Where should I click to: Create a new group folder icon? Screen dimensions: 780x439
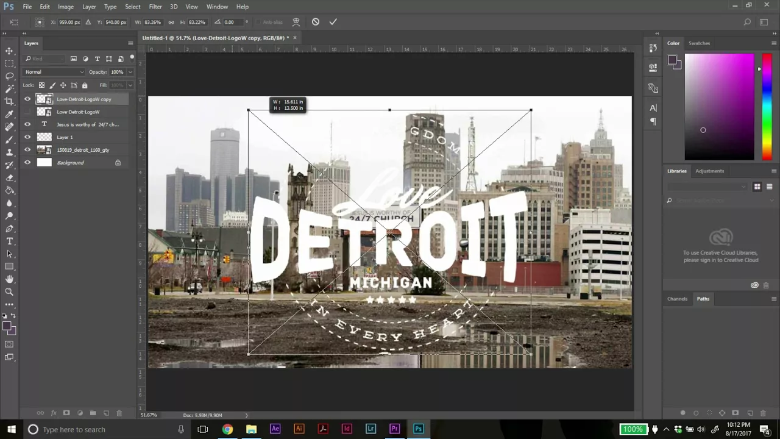(x=93, y=413)
